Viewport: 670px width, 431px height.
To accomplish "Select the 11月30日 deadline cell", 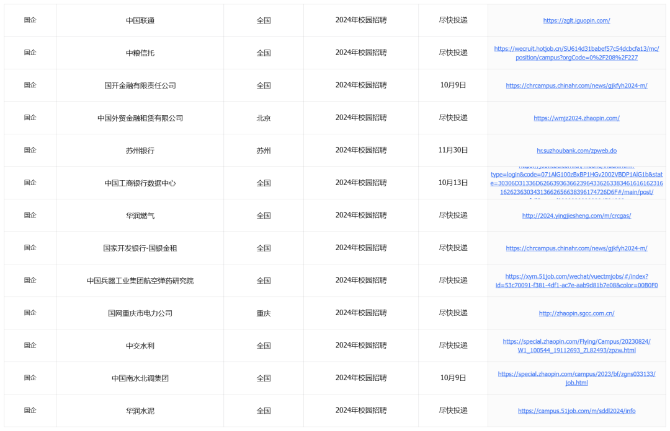I will tap(453, 150).
